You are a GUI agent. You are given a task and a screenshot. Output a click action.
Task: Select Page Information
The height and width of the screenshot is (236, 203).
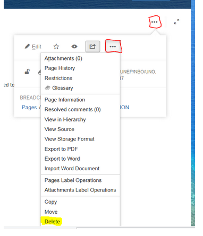point(80,100)
